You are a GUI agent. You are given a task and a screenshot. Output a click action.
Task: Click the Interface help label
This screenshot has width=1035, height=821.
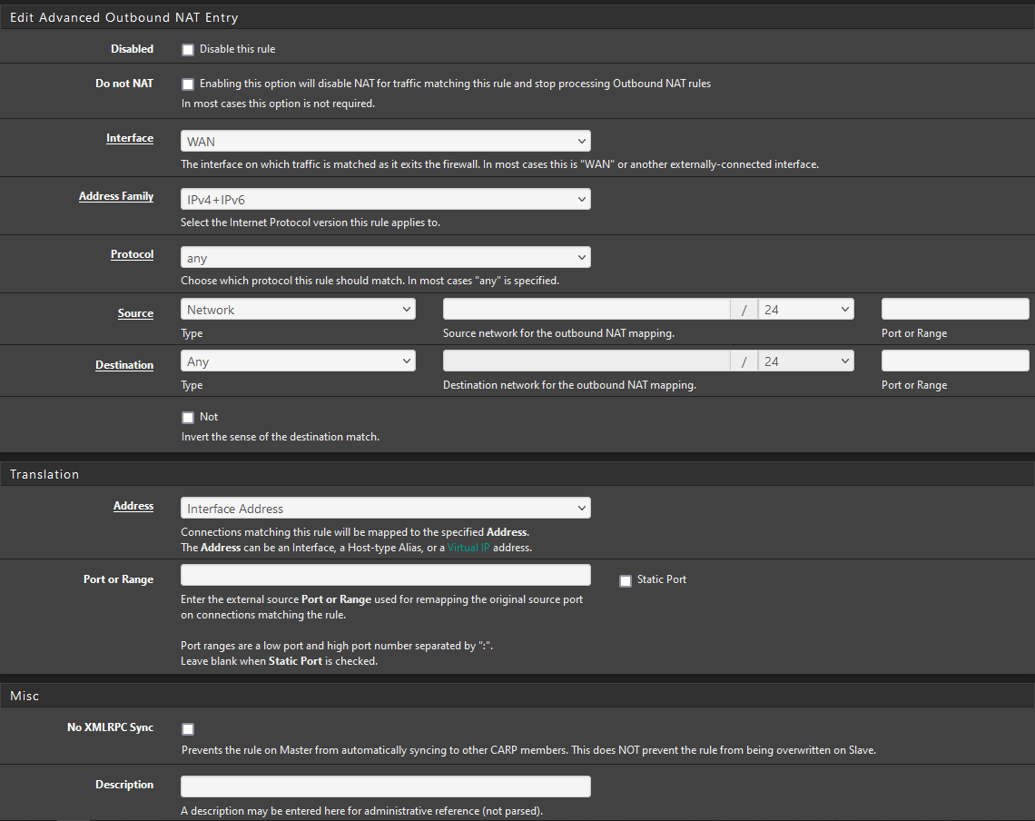pos(130,138)
